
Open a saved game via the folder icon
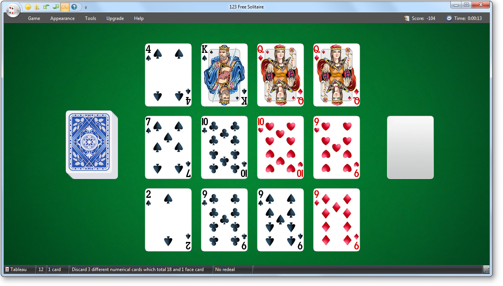coord(37,7)
